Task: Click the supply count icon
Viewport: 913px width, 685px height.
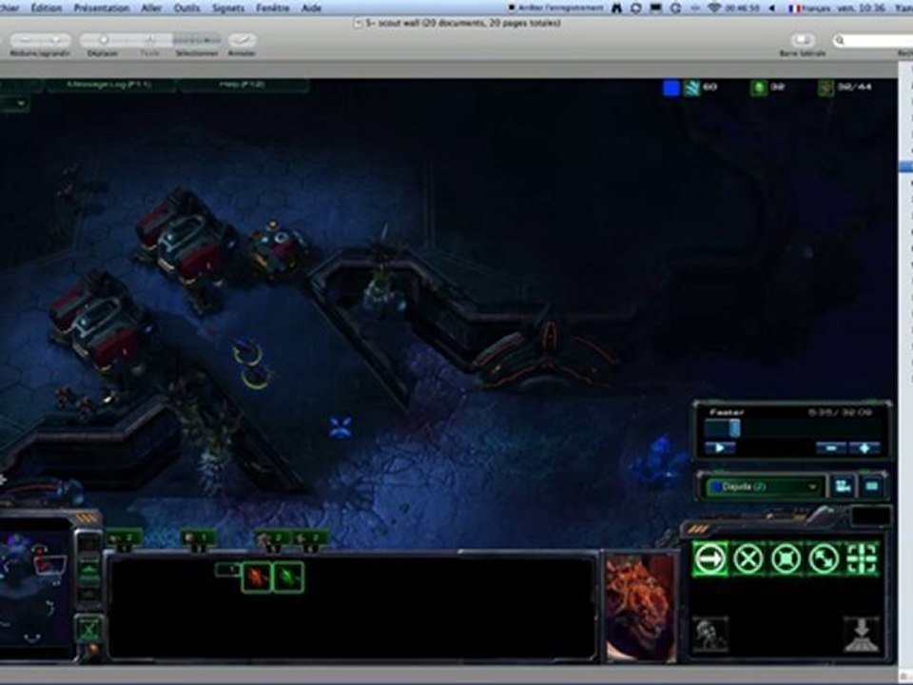Action: point(826,88)
